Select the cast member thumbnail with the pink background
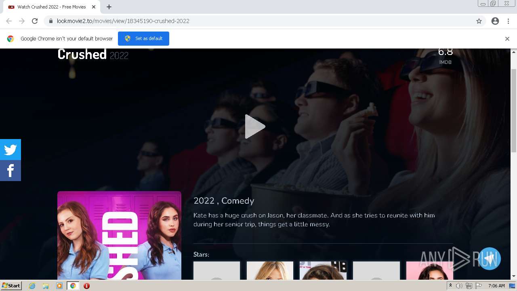517x291 pixels. (430, 270)
